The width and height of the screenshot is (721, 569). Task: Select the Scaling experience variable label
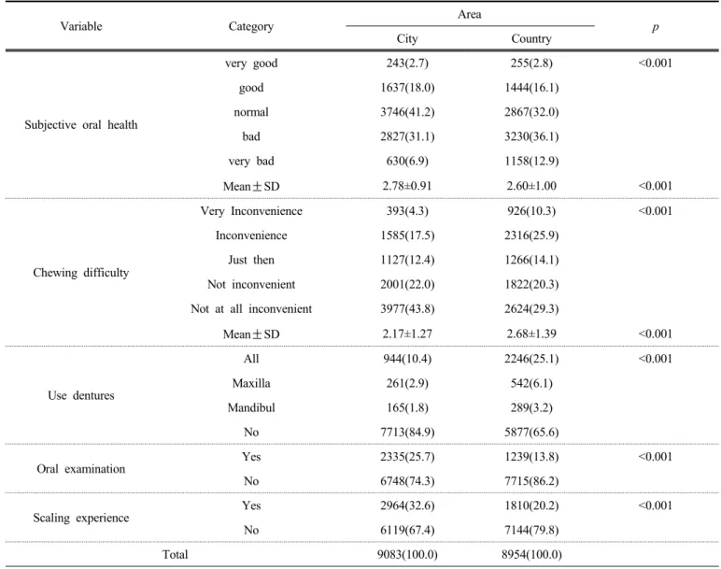pyautogui.click(x=81, y=518)
